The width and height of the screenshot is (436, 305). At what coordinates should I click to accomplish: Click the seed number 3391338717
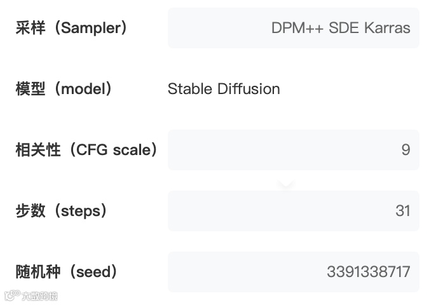click(369, 272)
